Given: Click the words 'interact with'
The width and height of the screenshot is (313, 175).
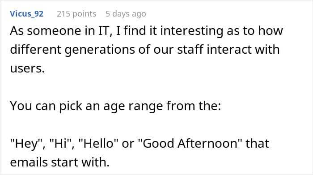Looking at the screenshot, I should pyautogui.click(x=243, y=50).
